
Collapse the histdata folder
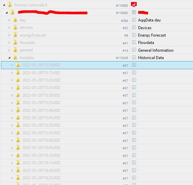pyautogui.click(x=9, y=58)
